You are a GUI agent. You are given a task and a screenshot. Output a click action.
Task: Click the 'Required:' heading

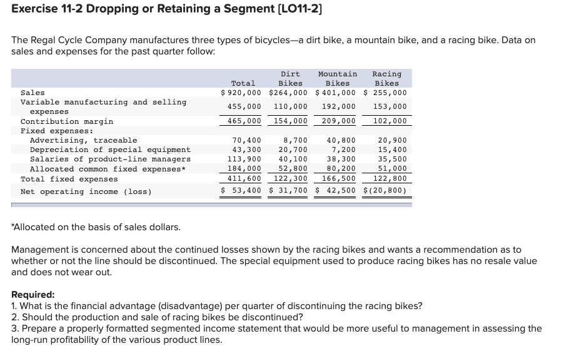pos(33,295)
